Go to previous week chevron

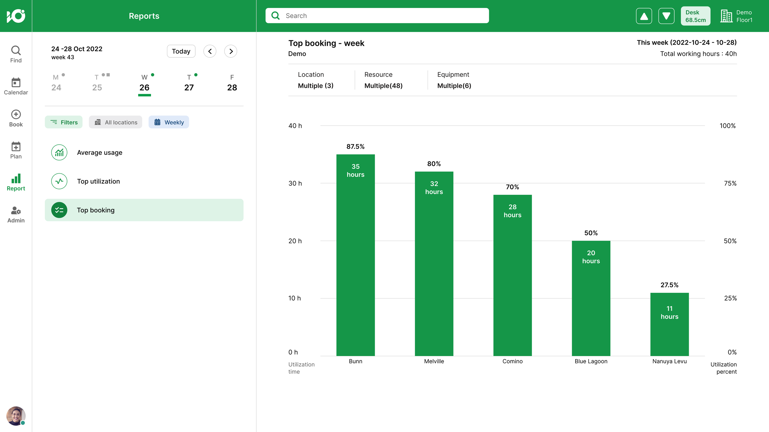tap(210, 51)
